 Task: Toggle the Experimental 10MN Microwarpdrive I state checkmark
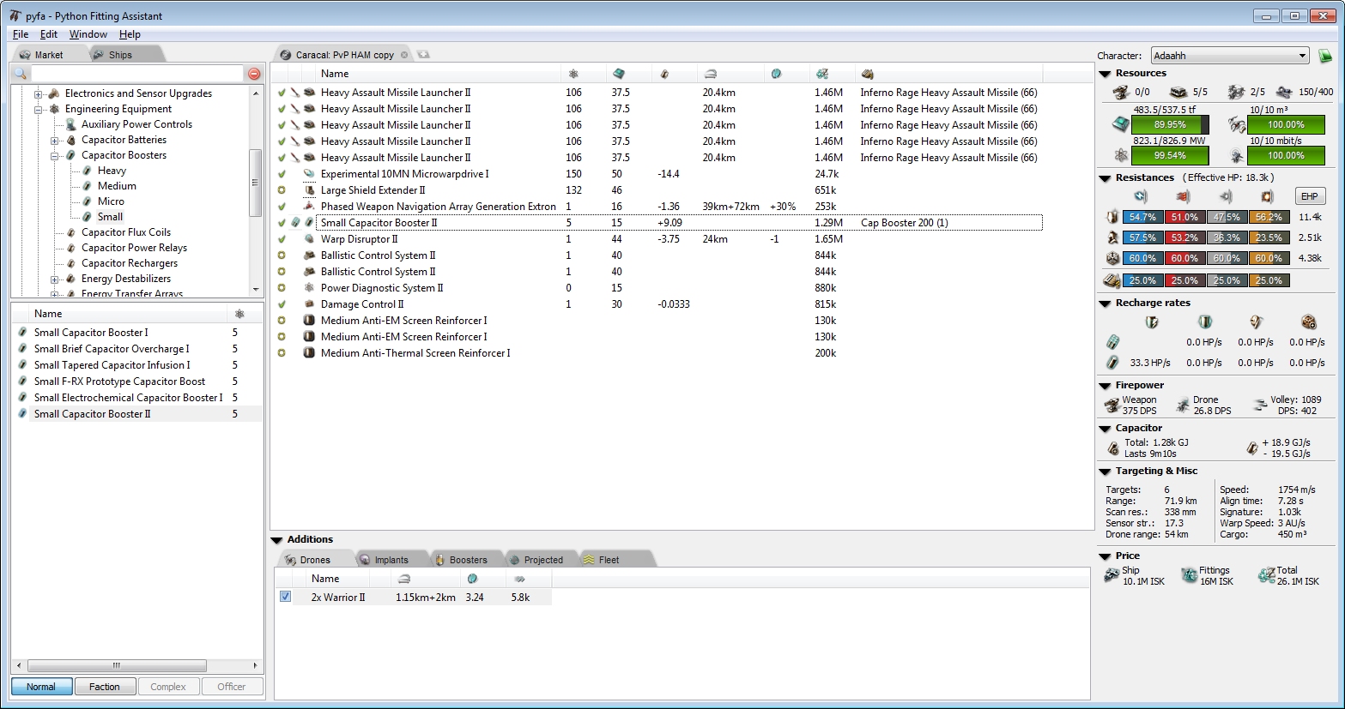pyautogui.click(x=282, y=174)
